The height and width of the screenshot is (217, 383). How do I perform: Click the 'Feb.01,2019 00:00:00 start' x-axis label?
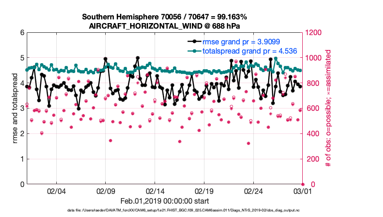click(164, 201)
